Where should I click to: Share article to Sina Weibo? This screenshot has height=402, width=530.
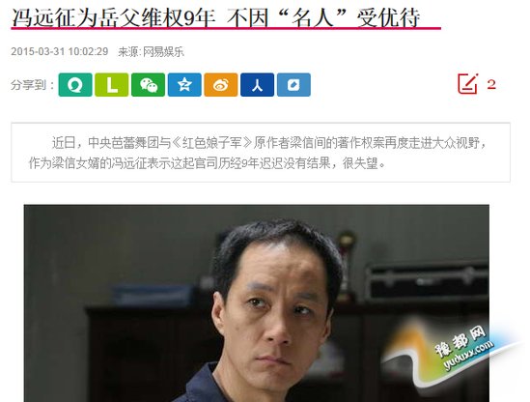click(x=221, y=85)
